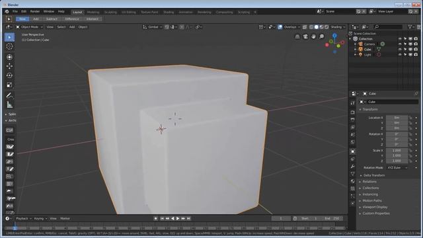423x238 pixels.
Task: Expand the Relations panel
Action: click(x=369, y=182)
